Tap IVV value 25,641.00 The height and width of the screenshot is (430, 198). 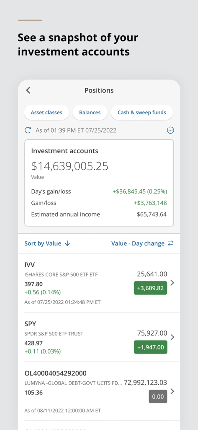point(152,274)
